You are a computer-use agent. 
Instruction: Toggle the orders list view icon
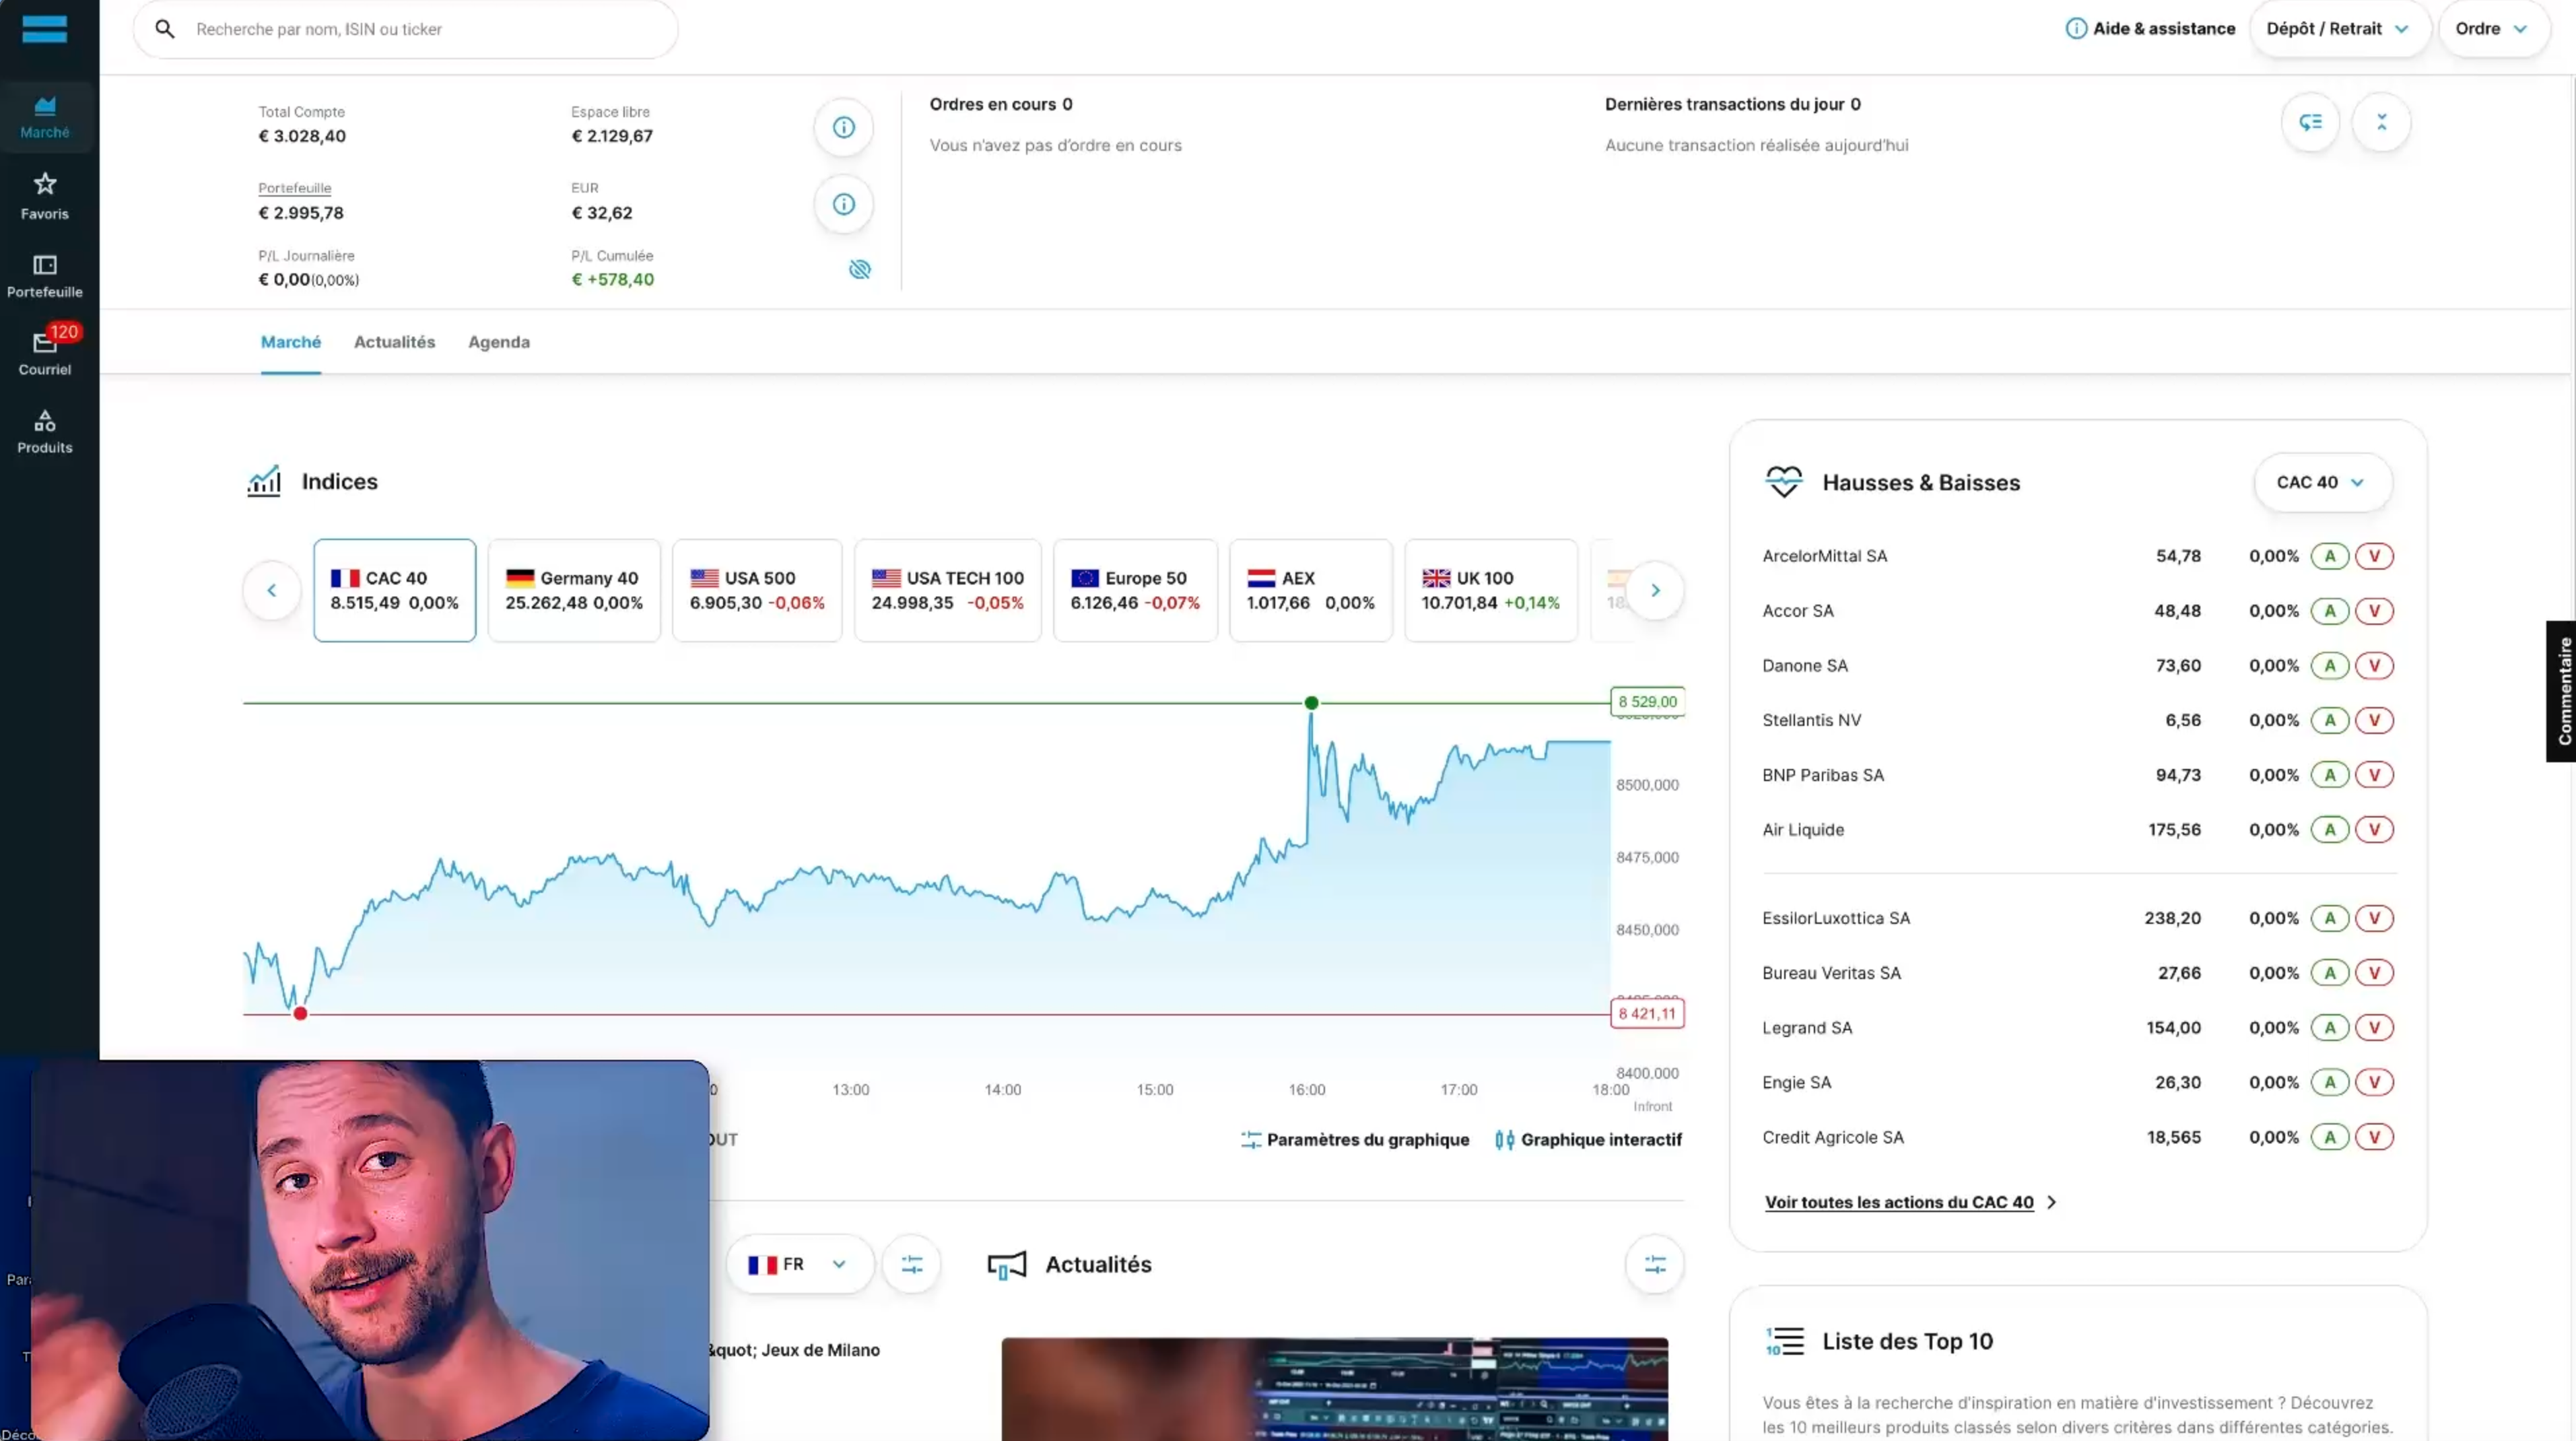tap(2310, 123)
